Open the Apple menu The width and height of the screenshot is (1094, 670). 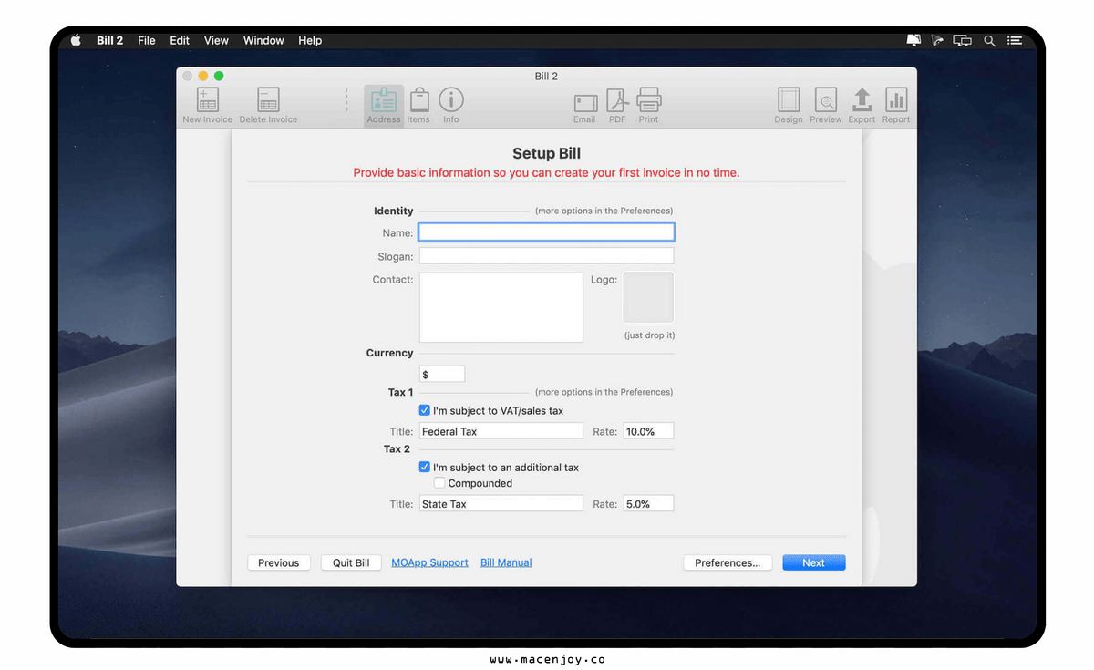point(76,40)
